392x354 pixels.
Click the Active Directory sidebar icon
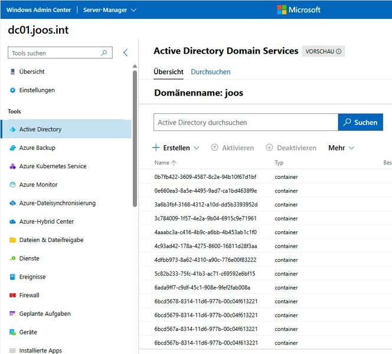(12, 129)
